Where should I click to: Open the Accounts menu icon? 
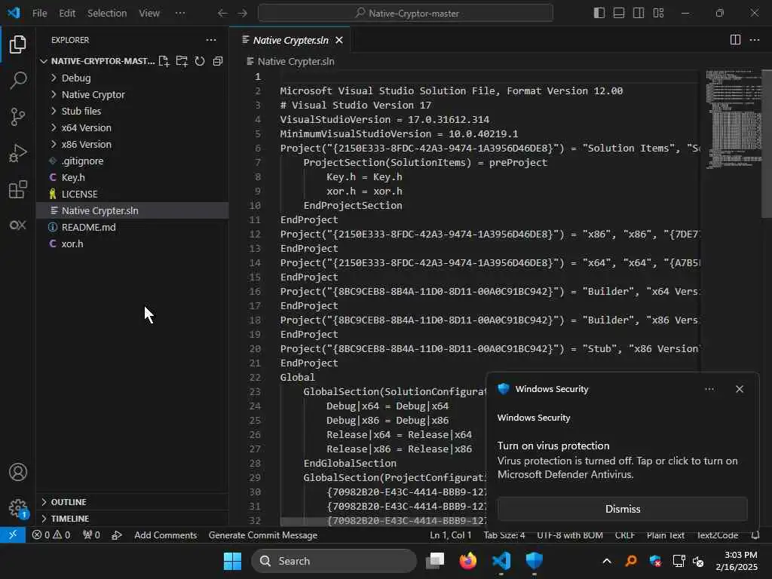click(x=18, y=472)
